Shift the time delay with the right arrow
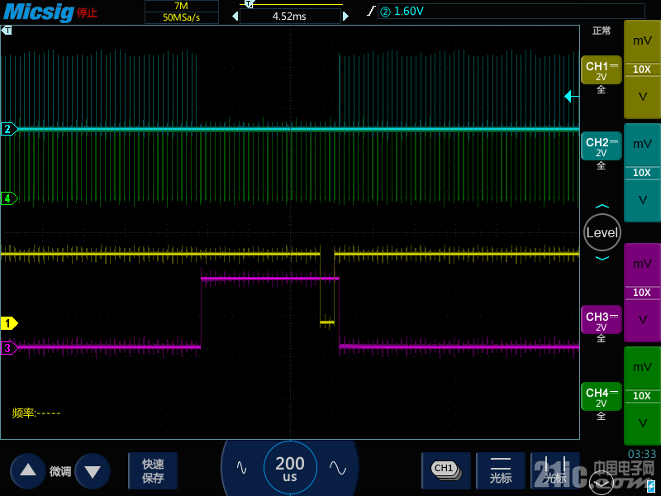 click(x=345, y=17)
